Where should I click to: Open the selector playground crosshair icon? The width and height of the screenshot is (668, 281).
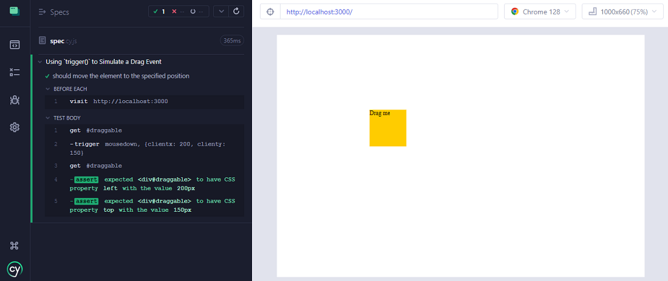[270, 12]
